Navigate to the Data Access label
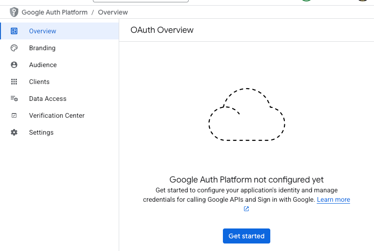The height and width of the screenshot is (251, 374). coord(48,99)
